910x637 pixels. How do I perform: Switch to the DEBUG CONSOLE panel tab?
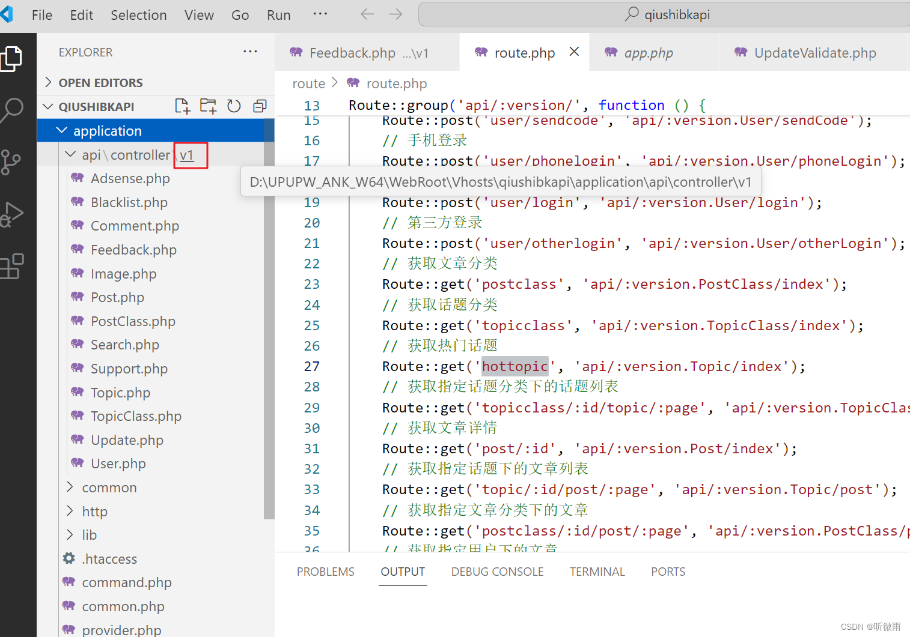[x=498, y=572]
